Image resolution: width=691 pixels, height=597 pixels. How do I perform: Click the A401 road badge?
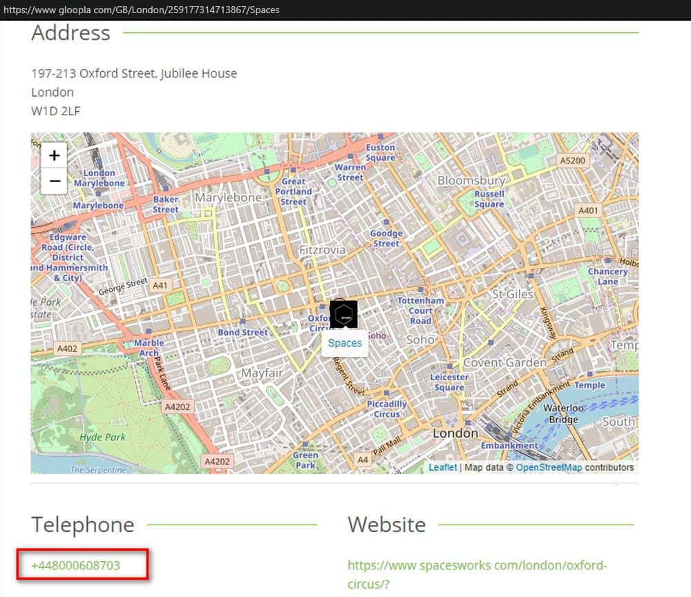[x=588, y=211]
